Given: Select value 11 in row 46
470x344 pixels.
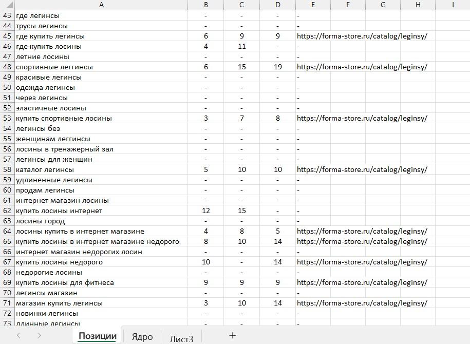Looking at the screenshot, I should 241,46.
